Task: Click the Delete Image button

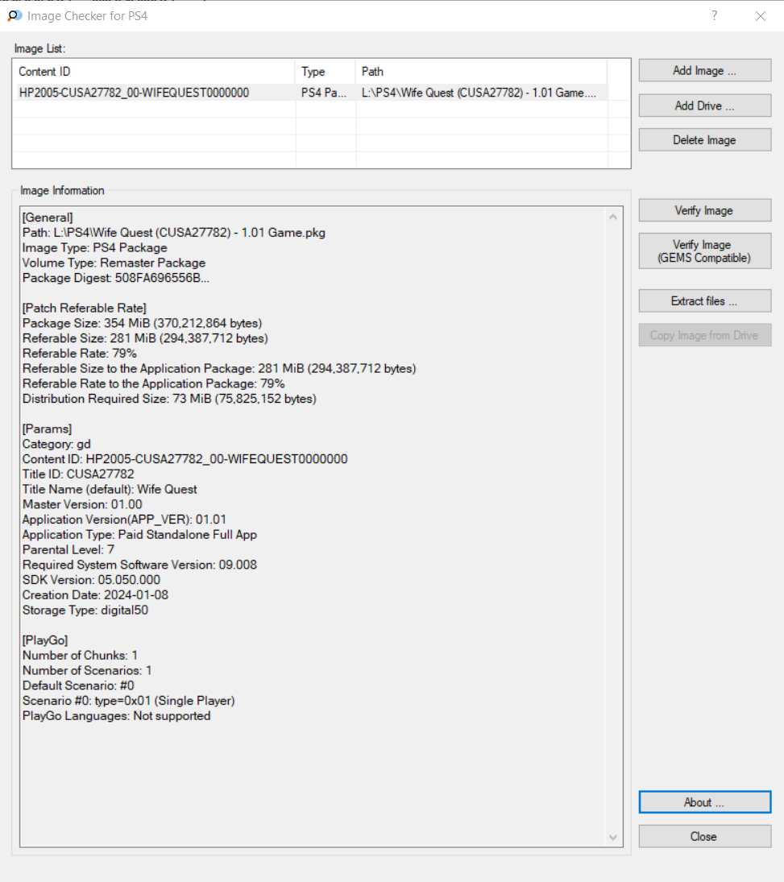Action: point(705,140)
